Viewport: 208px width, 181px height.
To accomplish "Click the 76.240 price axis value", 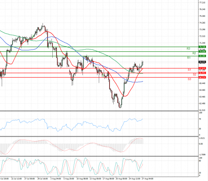I will (202, 9).
